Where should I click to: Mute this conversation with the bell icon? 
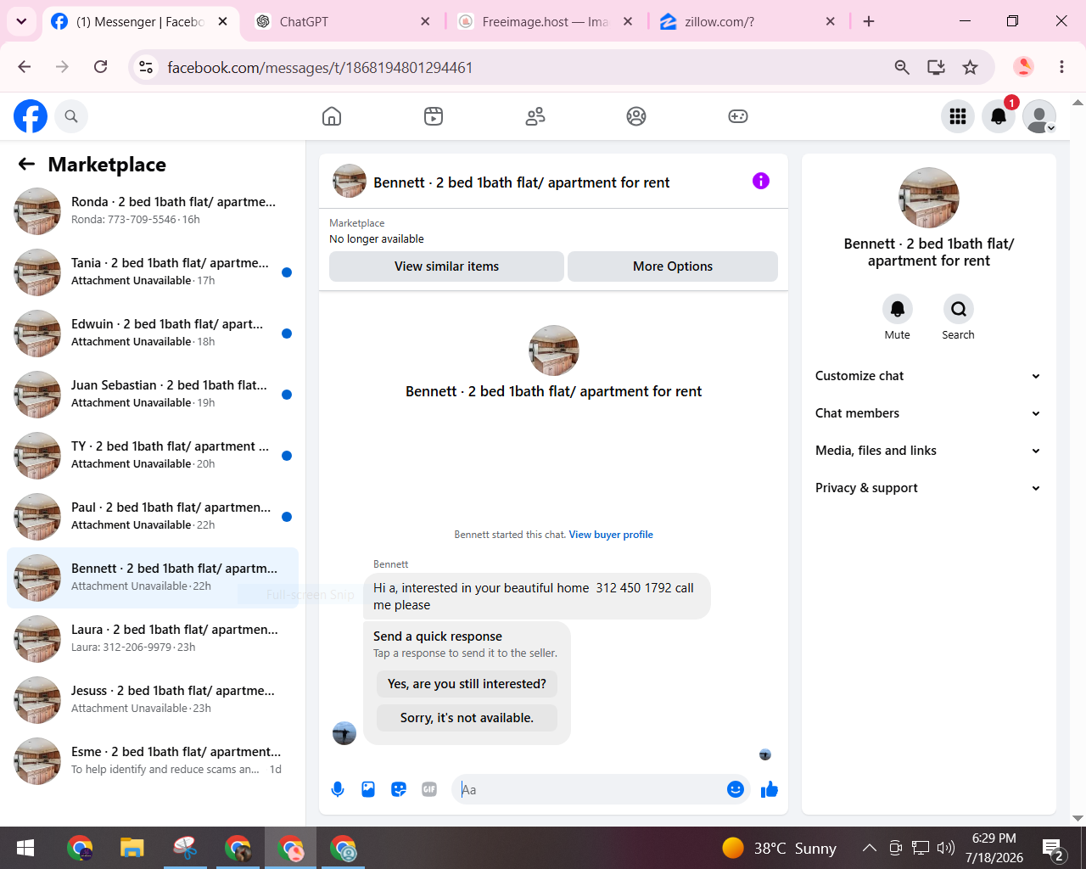coord(898,309)
